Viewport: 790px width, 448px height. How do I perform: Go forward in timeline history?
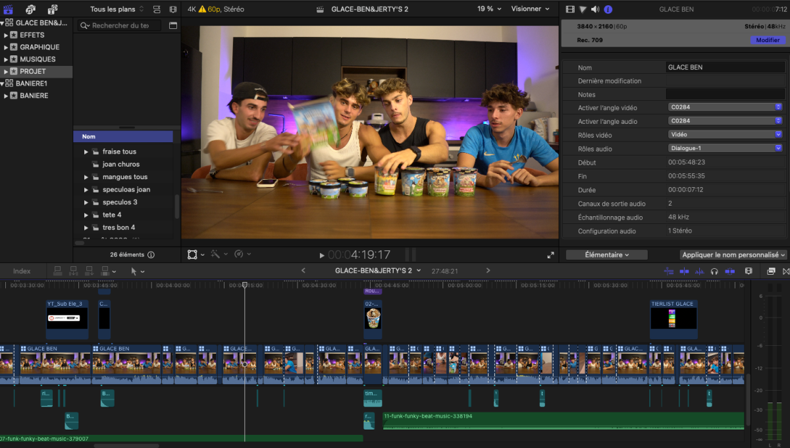(x=488, y=271)
